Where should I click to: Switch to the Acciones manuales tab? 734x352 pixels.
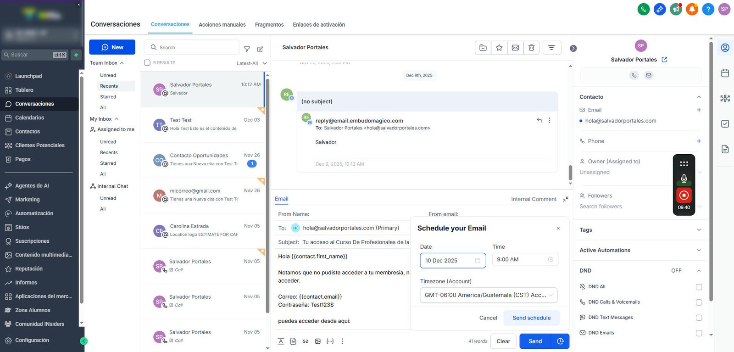pyautogui.click(x=222, y=25)
